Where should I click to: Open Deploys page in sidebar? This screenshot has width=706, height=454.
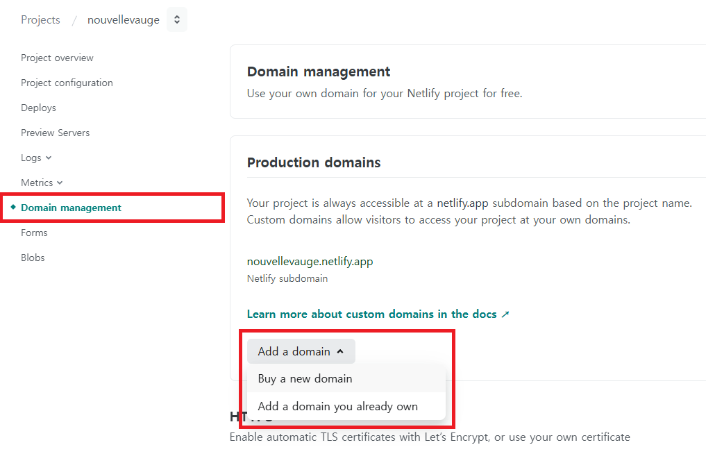38,108
